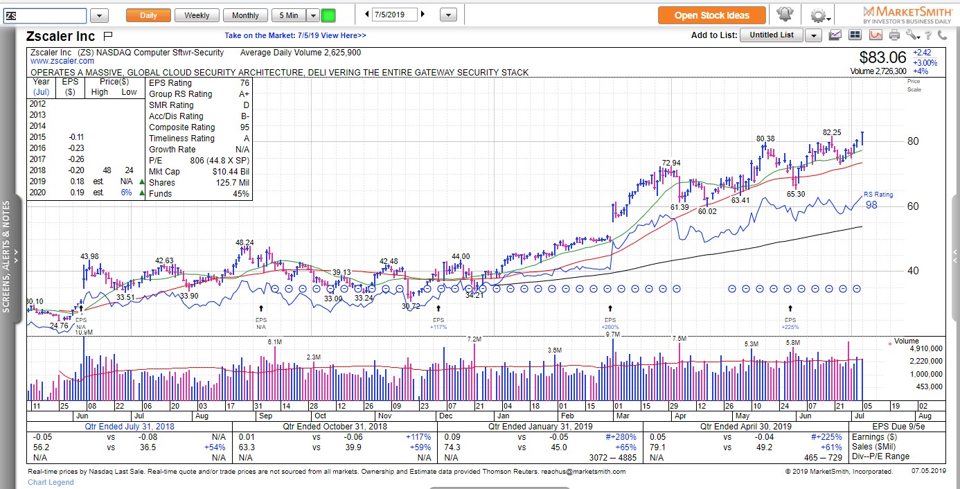Expand the Screens, Alerts & Notes side panel
The width and height of the screenshot is (960, 489).
point(7,256)
